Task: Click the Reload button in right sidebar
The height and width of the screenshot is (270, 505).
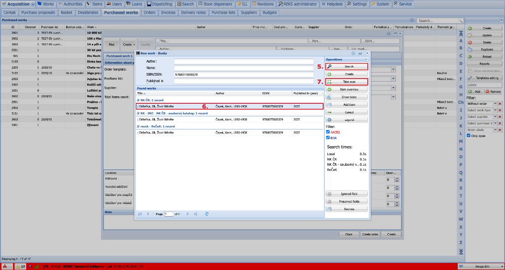Action: click(x=484, y=56)
